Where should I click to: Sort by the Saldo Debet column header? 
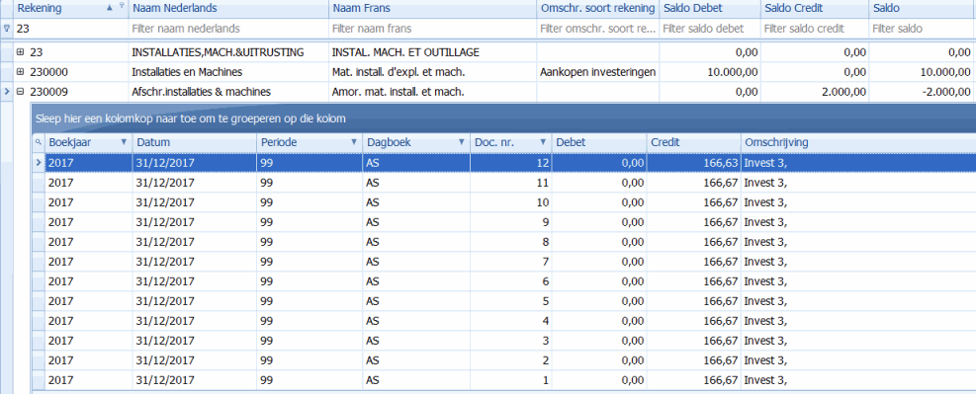(x=710, y=8)
